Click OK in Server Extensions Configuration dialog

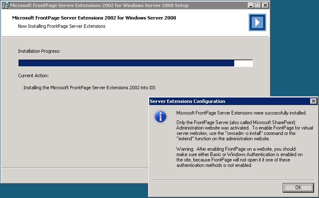click(x=298, y=188)
